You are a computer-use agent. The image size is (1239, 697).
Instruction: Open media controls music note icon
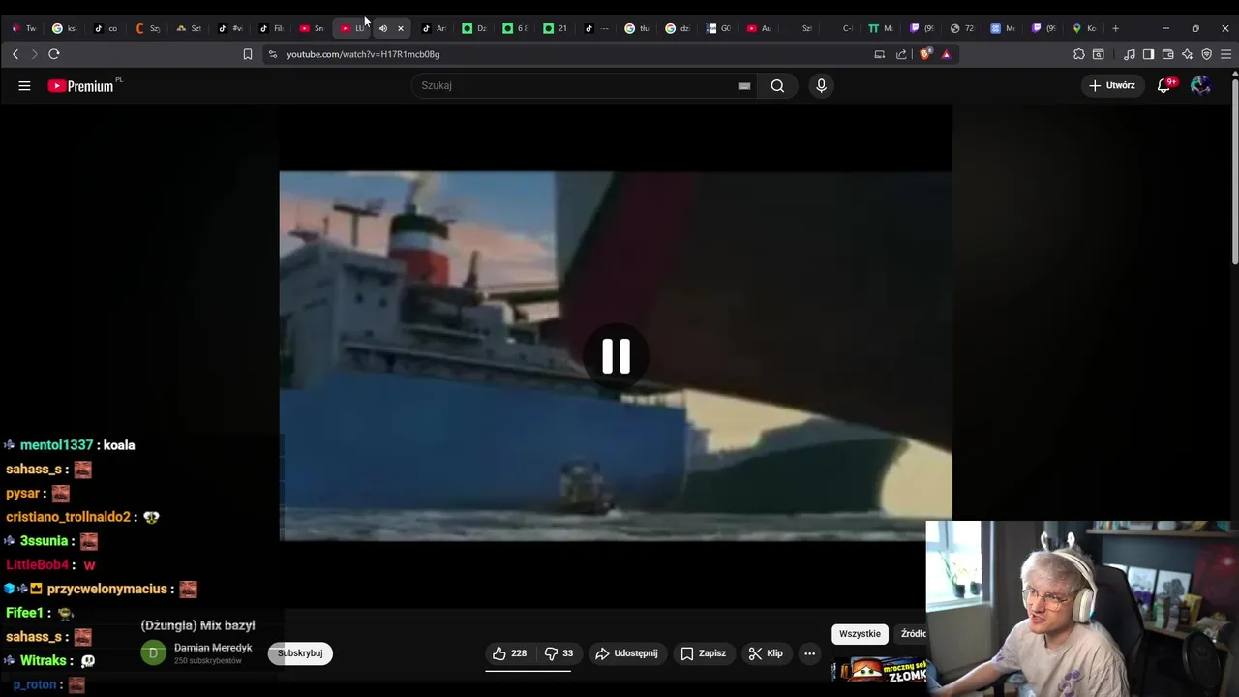pos(1130,54)
